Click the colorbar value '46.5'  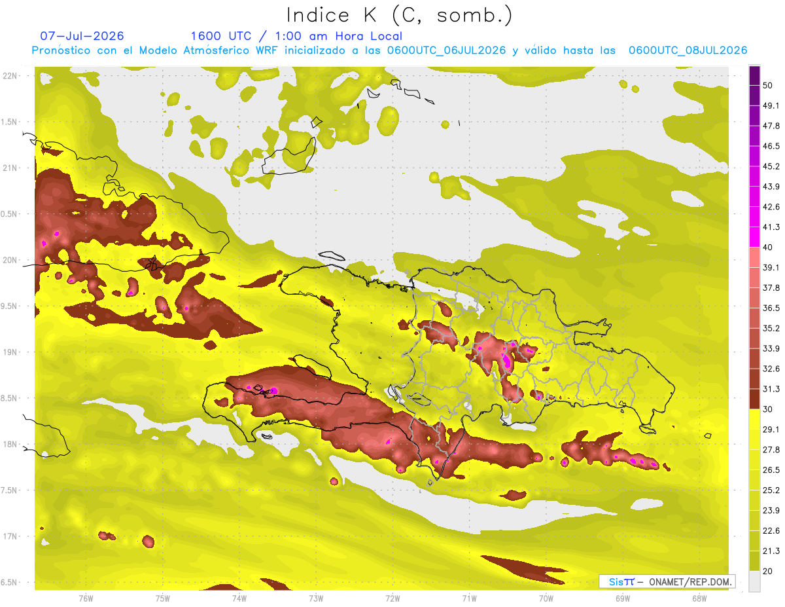click(771, 146)
